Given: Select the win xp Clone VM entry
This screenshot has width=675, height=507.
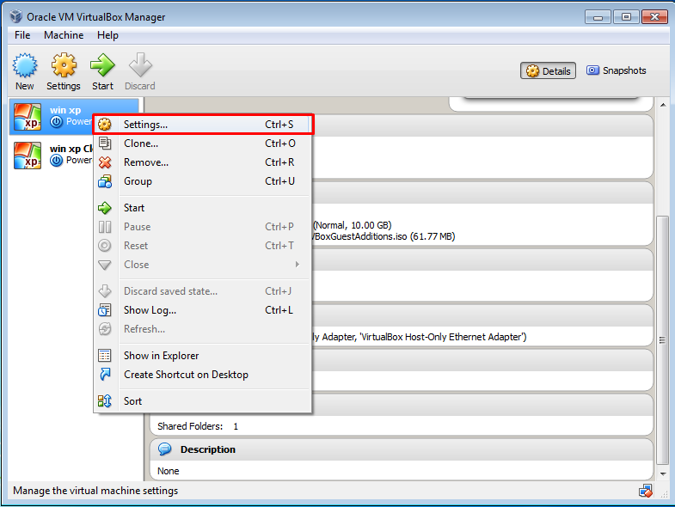Looking at the screenshot, I should pyautogui.click(x=52, y=156).
